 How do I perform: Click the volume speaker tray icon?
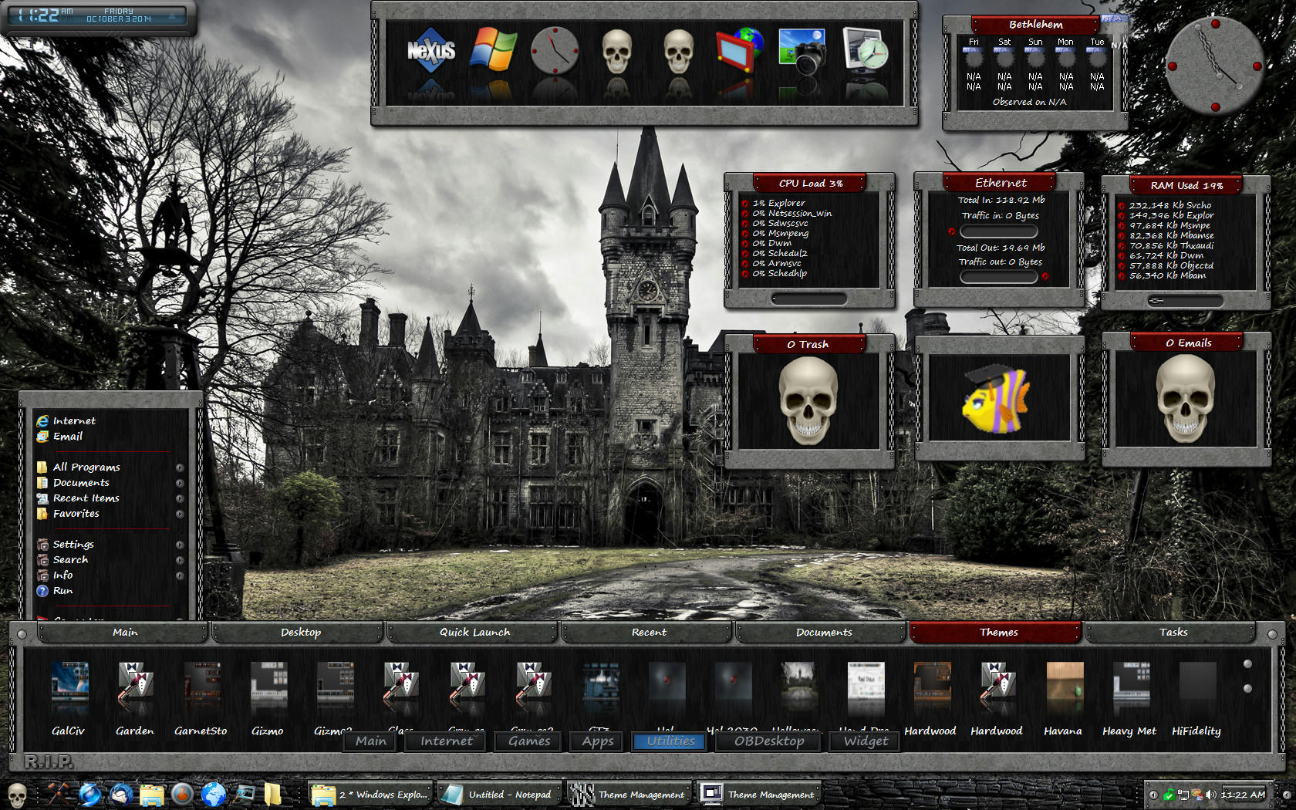coord(1210,795)
